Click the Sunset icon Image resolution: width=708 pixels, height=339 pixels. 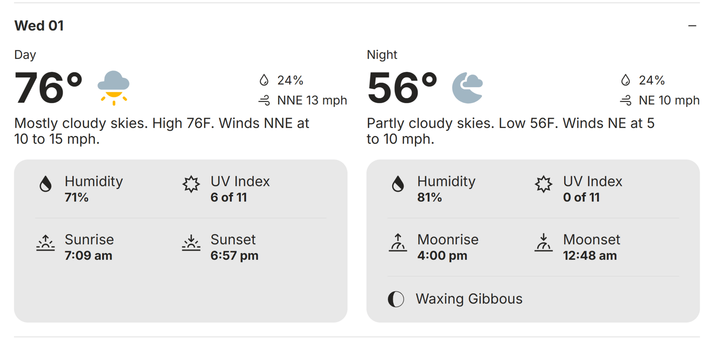click(191, 242)
